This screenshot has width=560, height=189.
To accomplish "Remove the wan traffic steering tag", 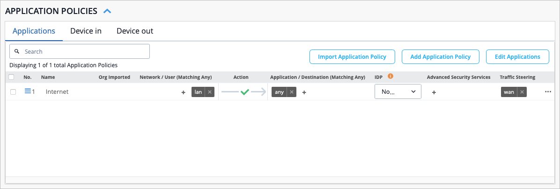I will [x=522, y=92].
